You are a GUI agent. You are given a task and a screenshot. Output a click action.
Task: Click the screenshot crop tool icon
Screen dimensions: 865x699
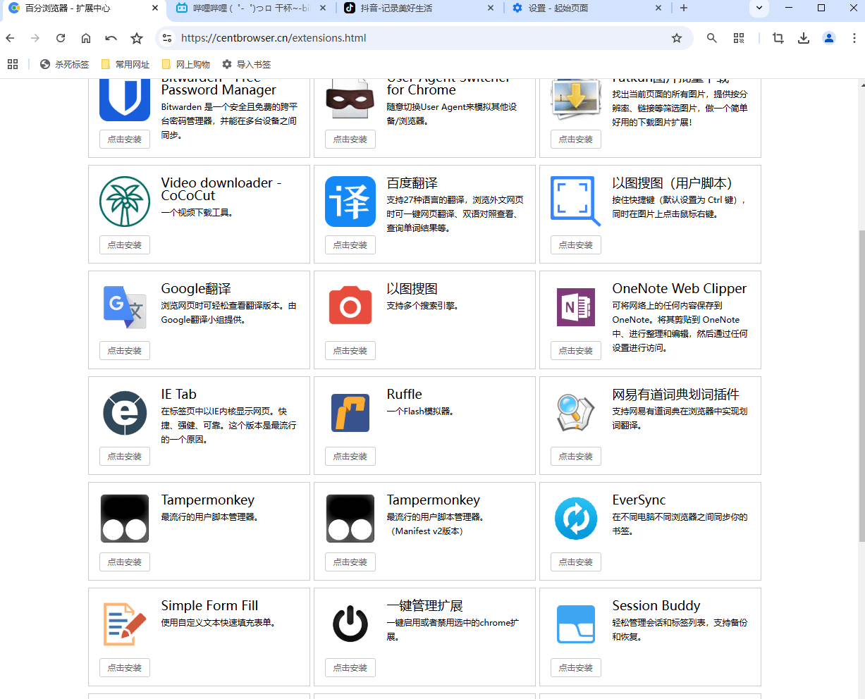coord(778,38)
